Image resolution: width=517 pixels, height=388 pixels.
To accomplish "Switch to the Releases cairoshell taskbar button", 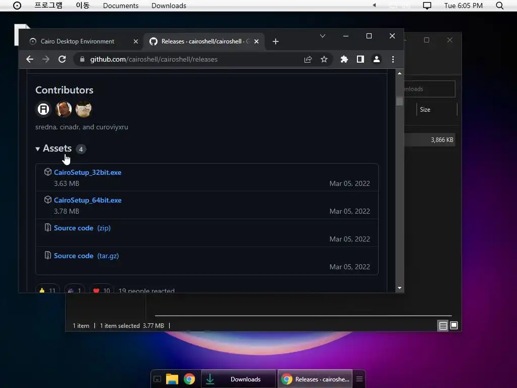I will pyautogui.click(x=315, y=379).
